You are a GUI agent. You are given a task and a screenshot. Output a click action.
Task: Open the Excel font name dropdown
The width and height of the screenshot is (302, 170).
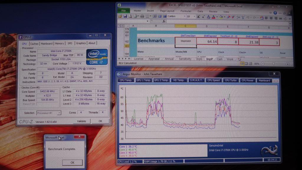(185, 17)
